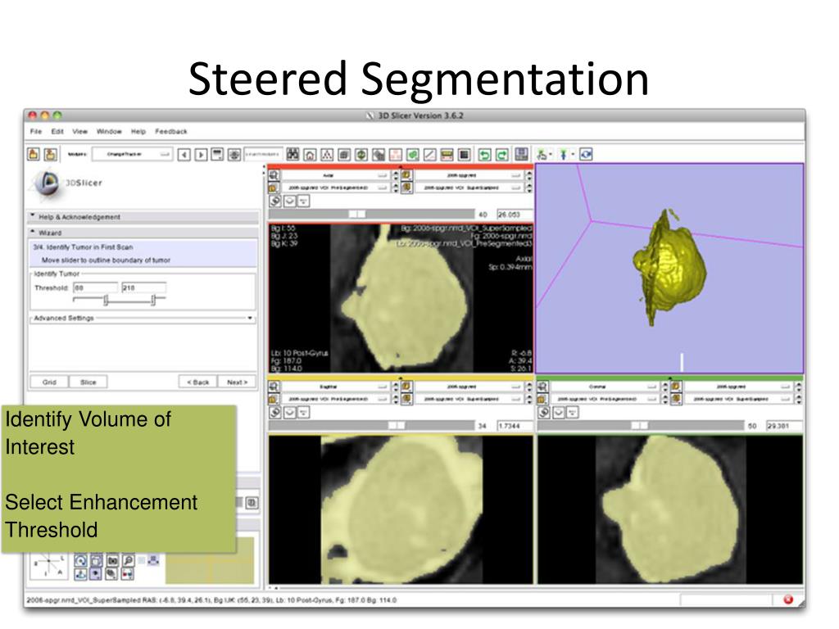839x629 pixels.
Task: Click the previous module left-arrow icon
Action: (x=184, y=154)
